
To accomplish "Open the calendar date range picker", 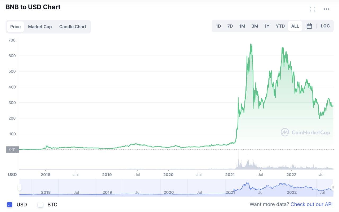I will click(x=309, y=26).
